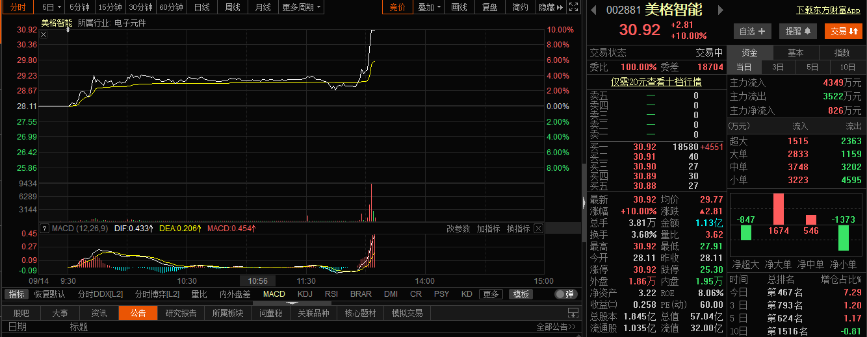867x337 pixels.
Task: Click fullscreen expand icon at chart top-right
Action: (x=573, y=7)
